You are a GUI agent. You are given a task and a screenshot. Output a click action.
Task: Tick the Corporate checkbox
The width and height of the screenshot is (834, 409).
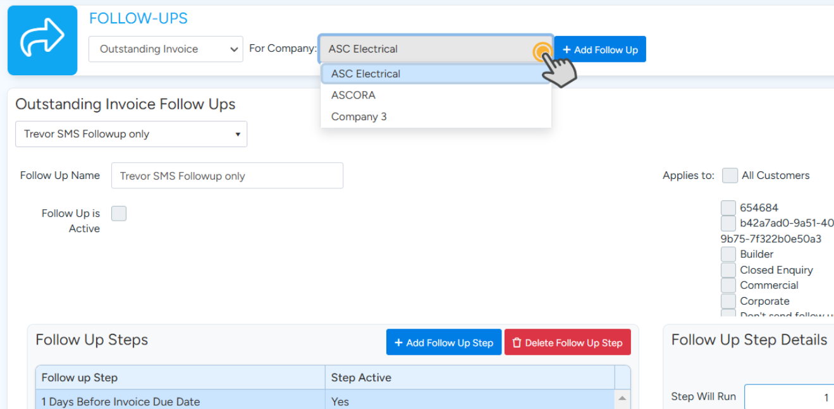click(x=728, y=301)
